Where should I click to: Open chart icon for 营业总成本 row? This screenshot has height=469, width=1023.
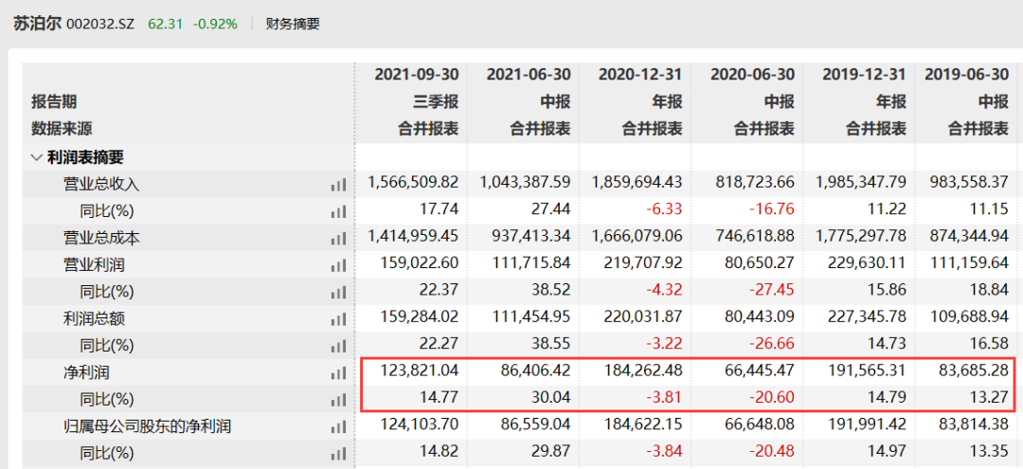click(338, 239)
